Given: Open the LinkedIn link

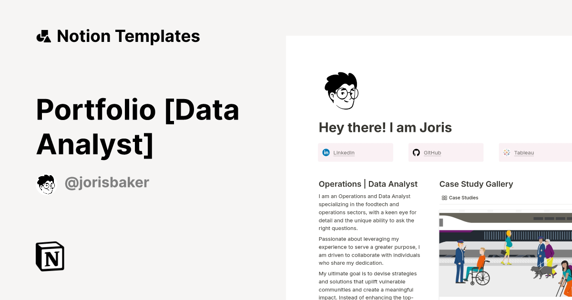Looking at the screenshot, I should point(344,153).
